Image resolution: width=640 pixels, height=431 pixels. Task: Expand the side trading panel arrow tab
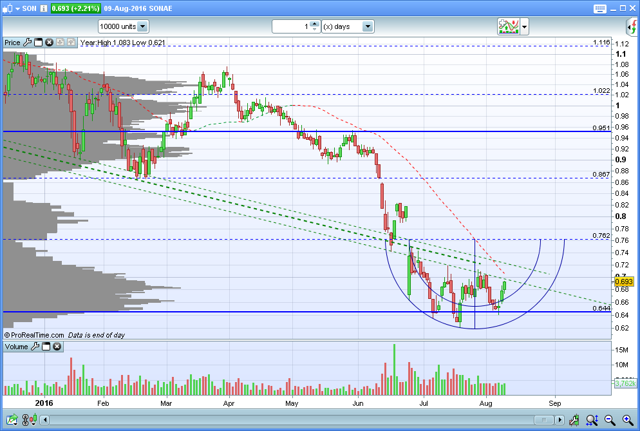tap(632, 27)
